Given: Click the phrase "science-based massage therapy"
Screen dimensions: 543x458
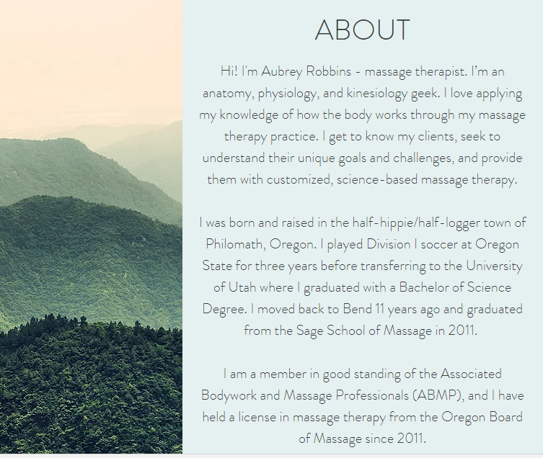Looking at the screenshot, I should [x=427, y=180].
